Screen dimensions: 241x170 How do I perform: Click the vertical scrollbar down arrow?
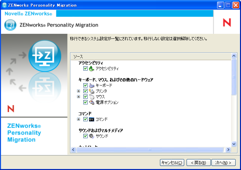(234, 144)
